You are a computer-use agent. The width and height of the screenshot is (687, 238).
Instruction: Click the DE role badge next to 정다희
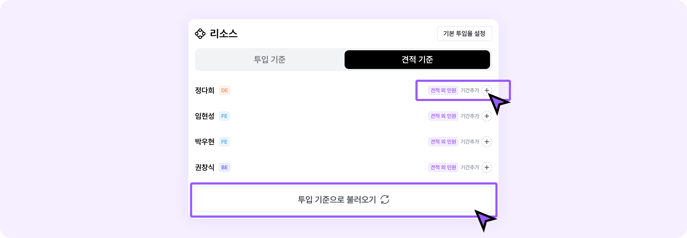(x=225, y=90)
